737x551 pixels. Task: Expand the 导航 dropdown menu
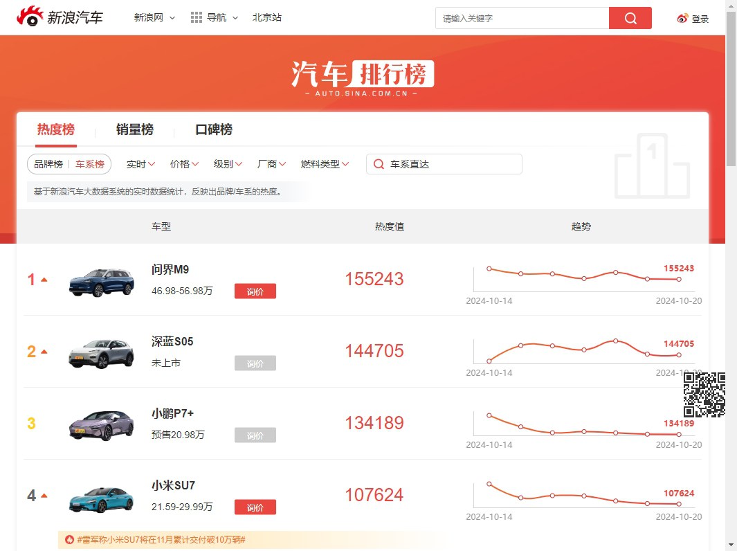click(222, 17)
